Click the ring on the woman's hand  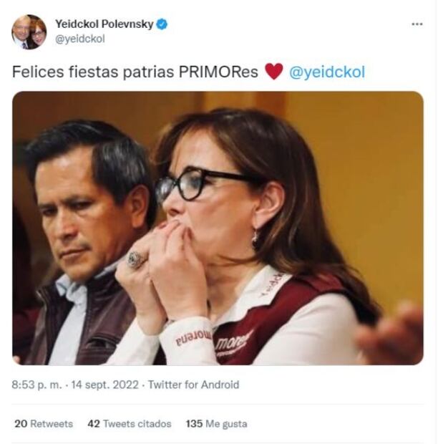(136, 259)
